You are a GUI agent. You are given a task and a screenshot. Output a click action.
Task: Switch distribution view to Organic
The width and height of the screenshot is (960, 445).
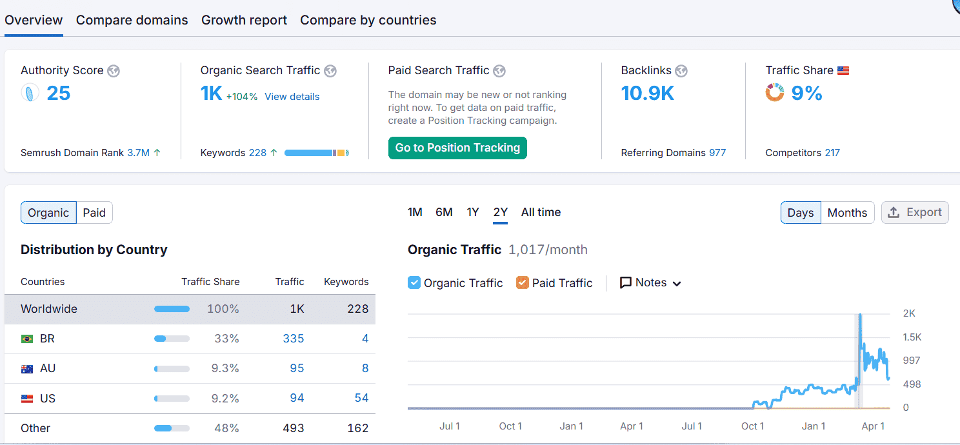[x=48, y=213]
